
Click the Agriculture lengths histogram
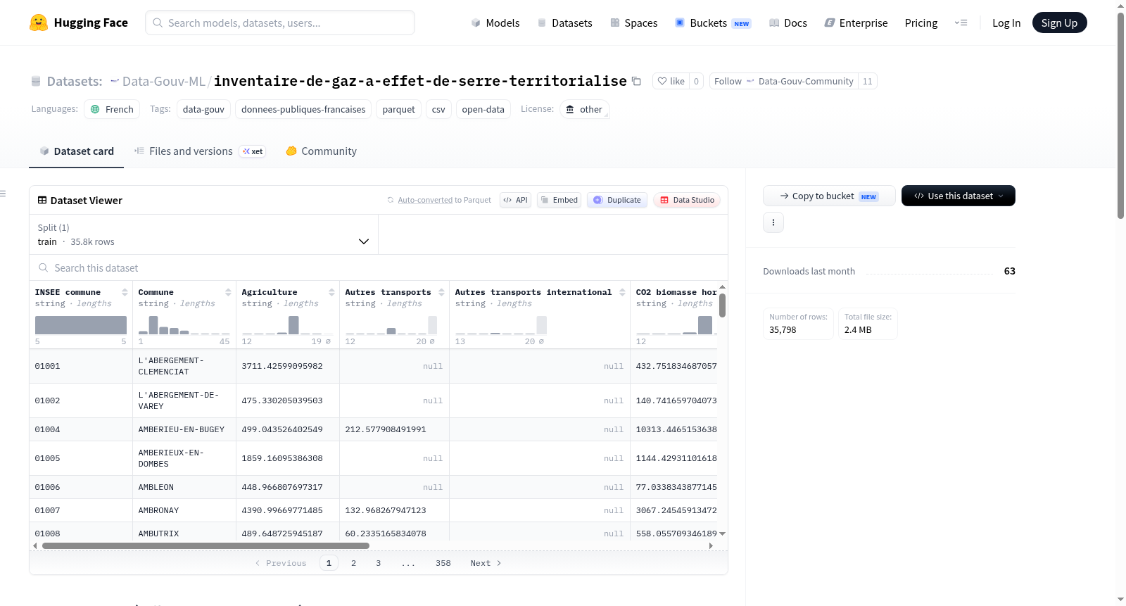[x=288, y=324]
